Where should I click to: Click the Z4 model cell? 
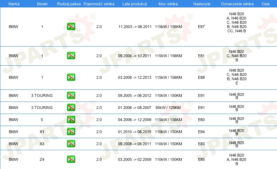[42, 159]
